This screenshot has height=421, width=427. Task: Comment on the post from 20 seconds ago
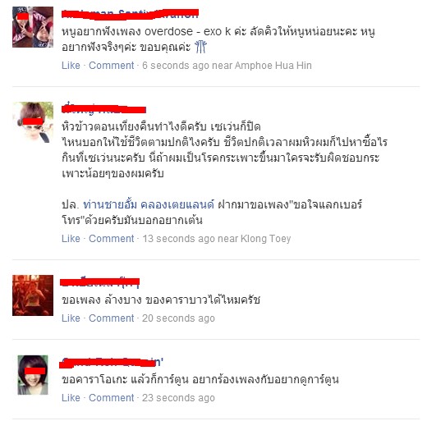(112, 318)
